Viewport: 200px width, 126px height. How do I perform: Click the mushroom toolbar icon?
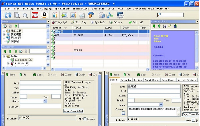click(91, 15)
